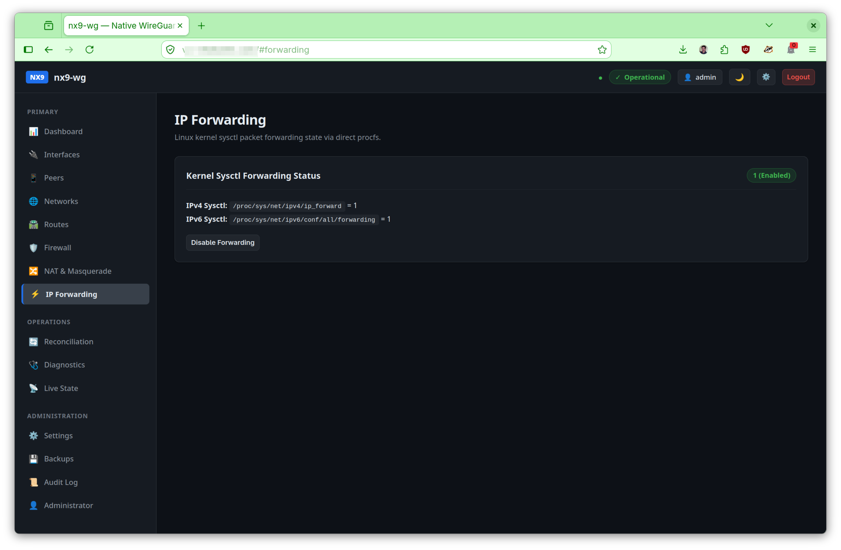This screenshot has height=550, width=841.
Task: Click the address bar URL field
Action: [386, 49]
